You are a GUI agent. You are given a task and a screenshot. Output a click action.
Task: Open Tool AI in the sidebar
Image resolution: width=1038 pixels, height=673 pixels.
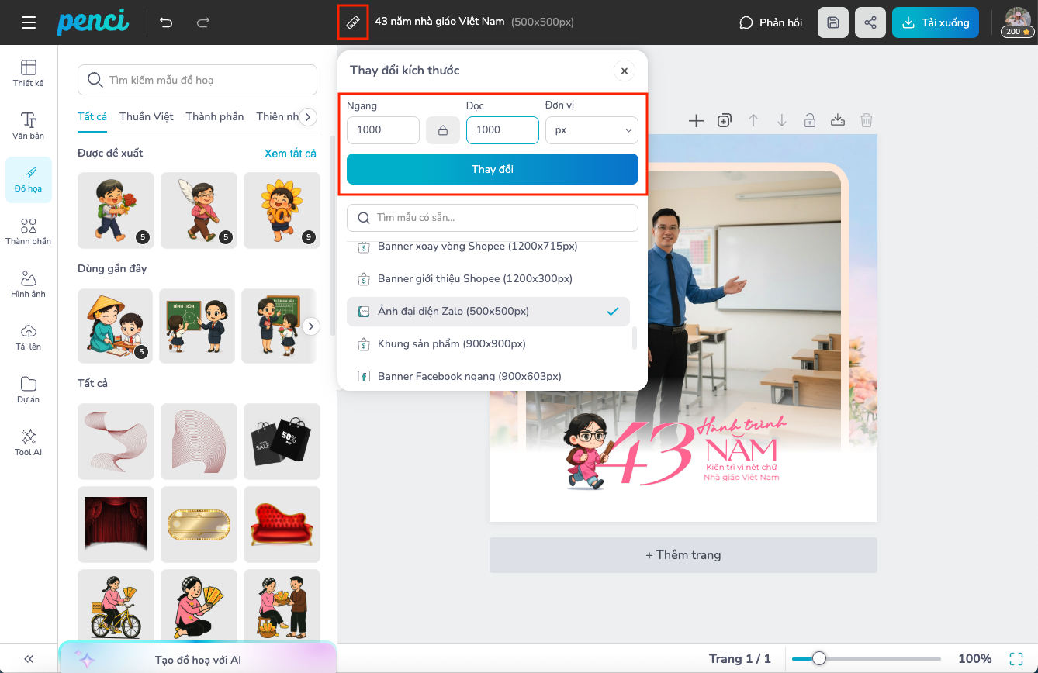(x=29, y=442)
